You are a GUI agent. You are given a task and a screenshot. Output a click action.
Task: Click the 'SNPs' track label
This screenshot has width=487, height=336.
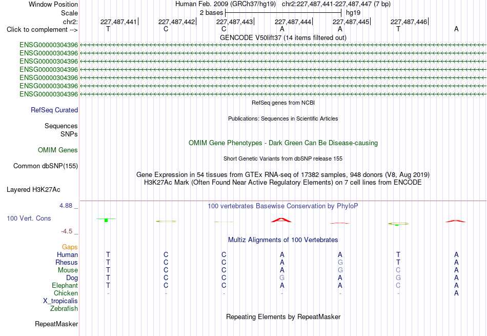(x=69, y=134)
